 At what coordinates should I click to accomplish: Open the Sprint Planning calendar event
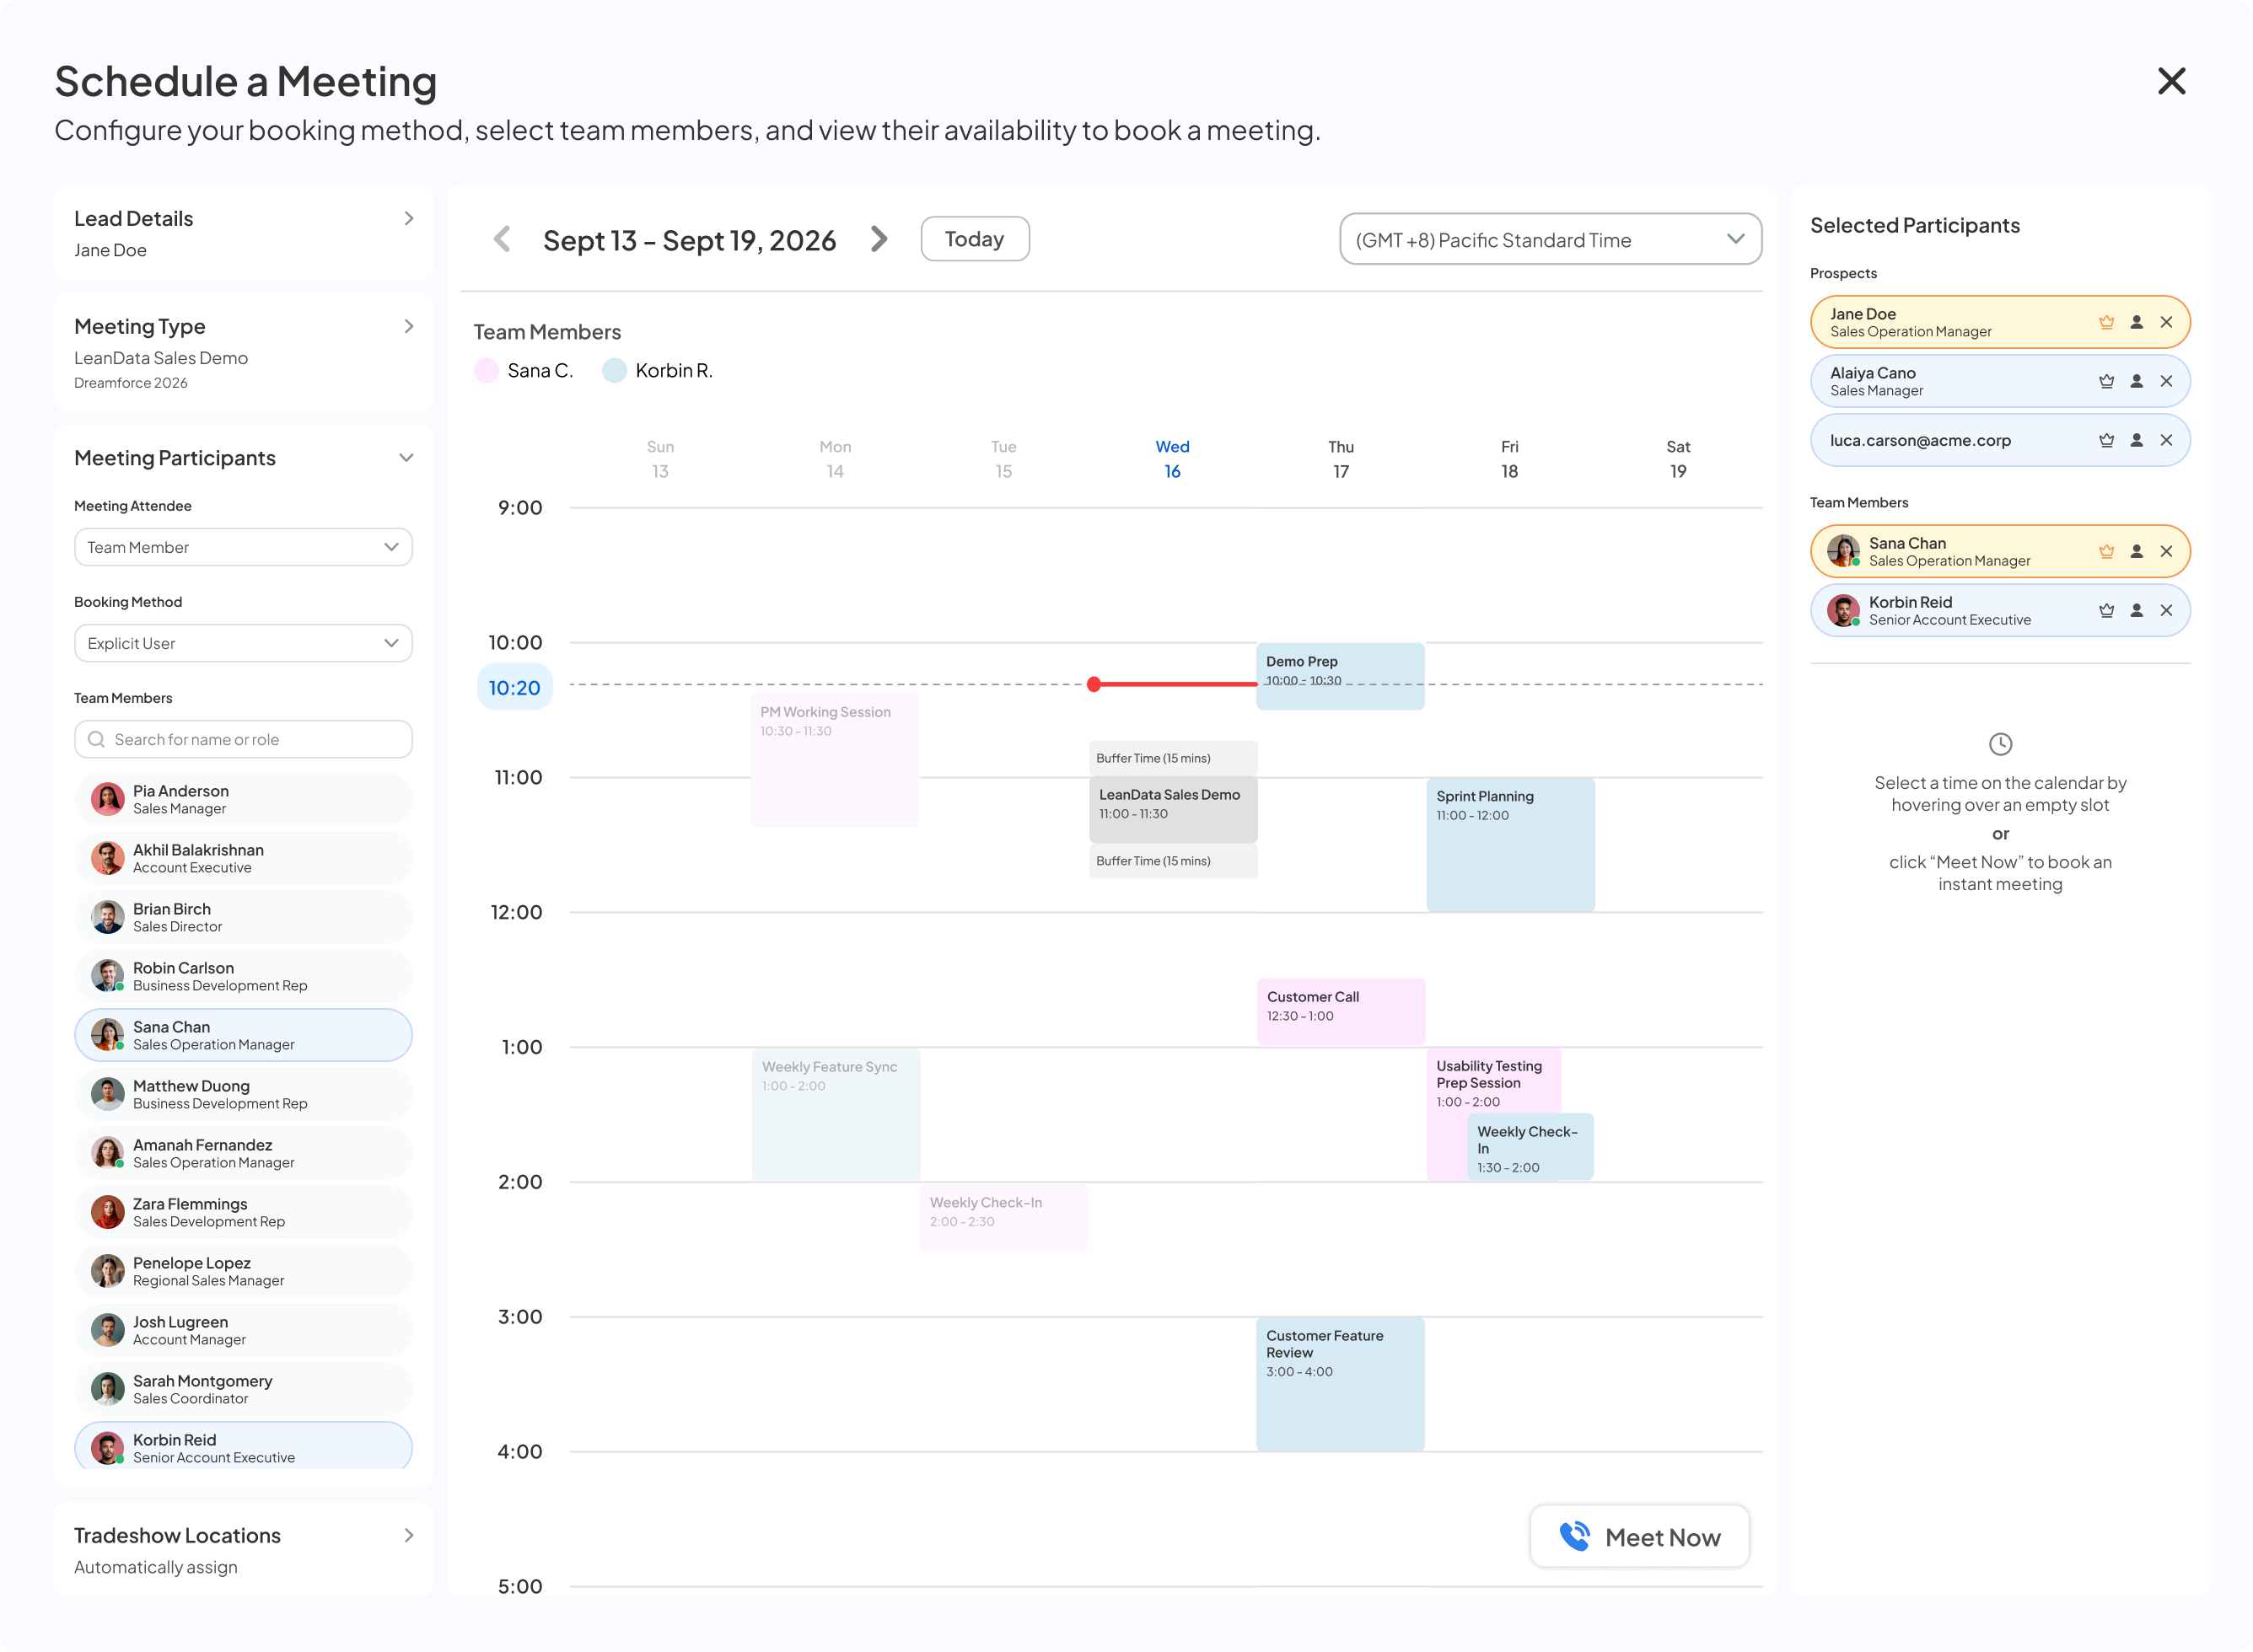coord(1509,844)
